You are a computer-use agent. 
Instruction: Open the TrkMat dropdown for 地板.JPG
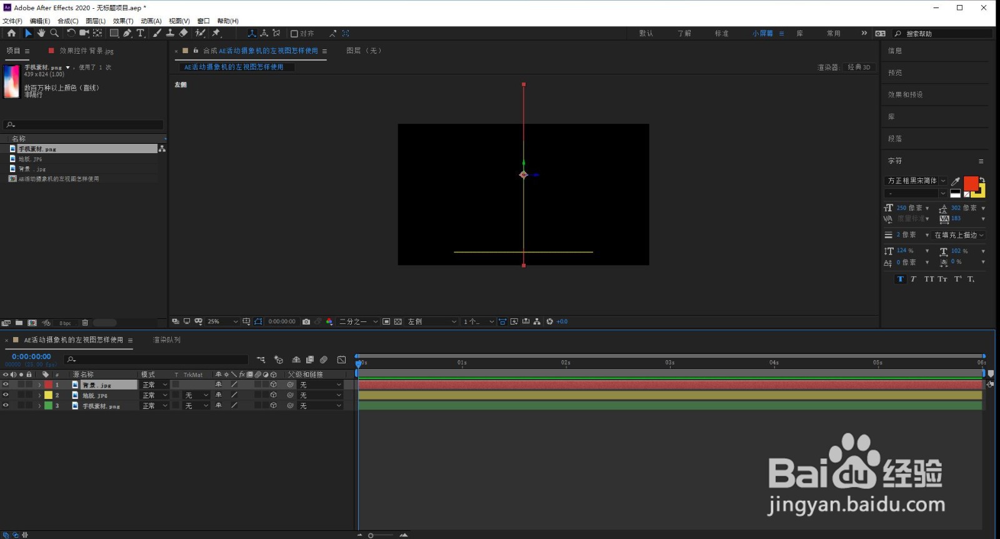pyautogui.click(x=196, y=395)
